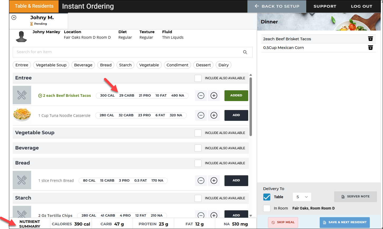Toggle Include Also Available for Beverage

click(x=198, y=148)
